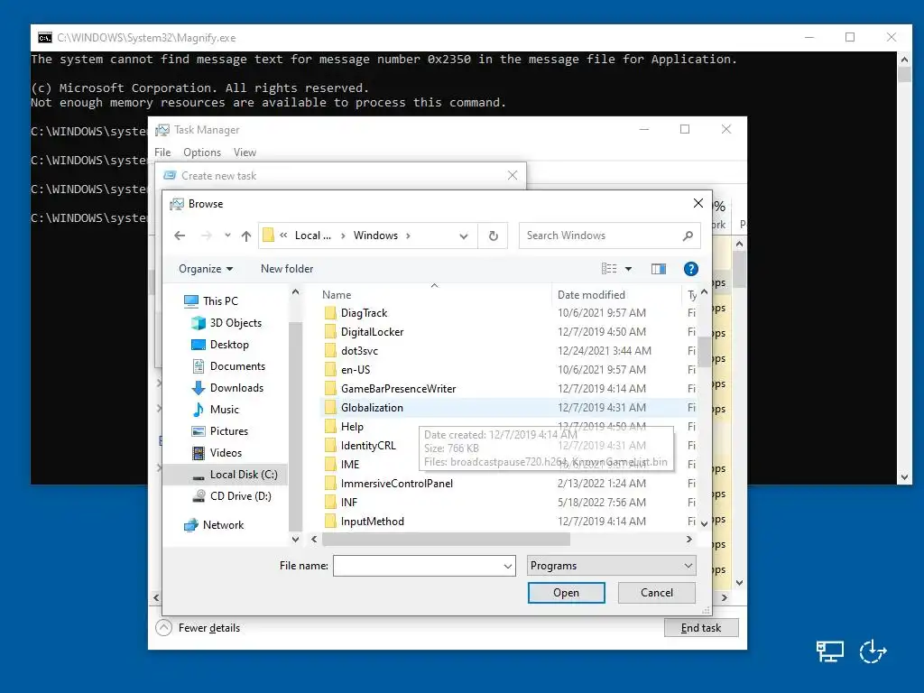Click the en-US folder icon

click(x=330, y=369)
